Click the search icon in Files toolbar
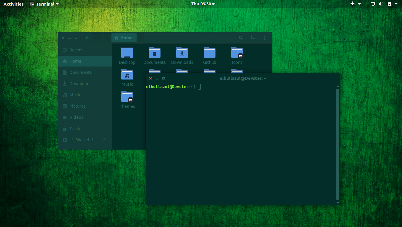The width and height of the screenshot is (402, 227). tap(241, 38)
